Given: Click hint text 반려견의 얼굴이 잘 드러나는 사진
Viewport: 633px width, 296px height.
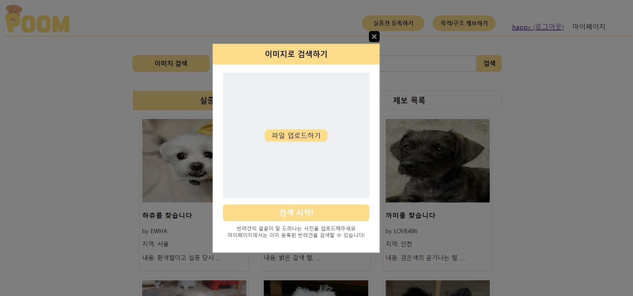Looking at the screenshot, I should pos(296,229).
